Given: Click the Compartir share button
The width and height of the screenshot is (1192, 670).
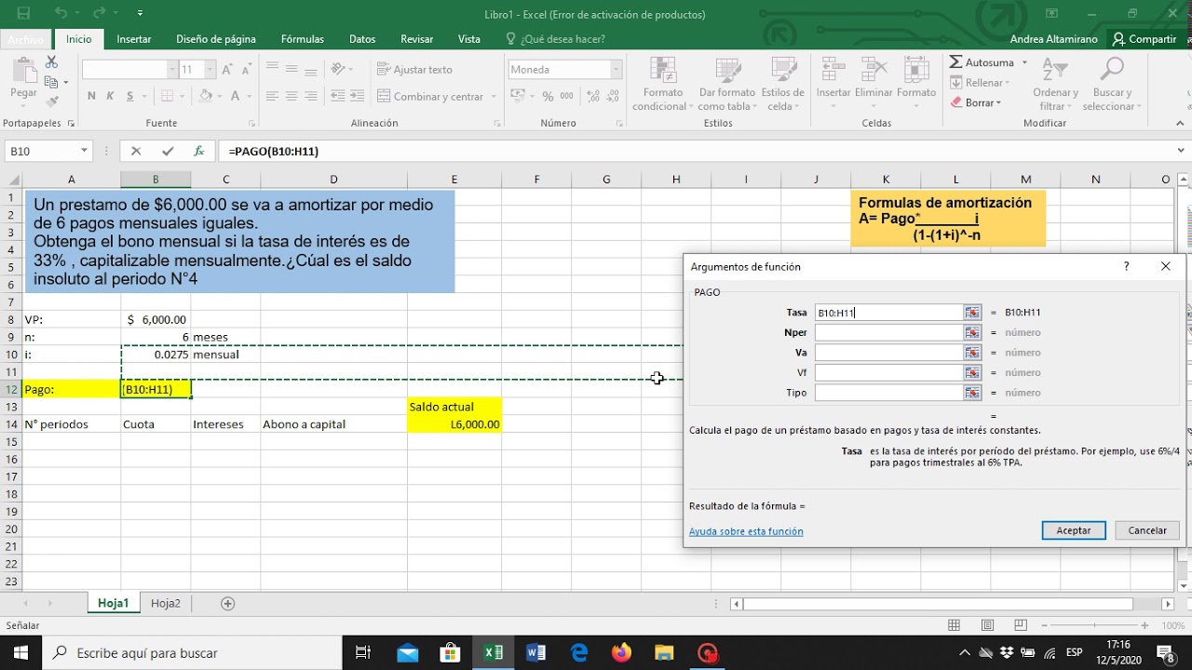Looking at the screenshot, I should point(1145,39).
